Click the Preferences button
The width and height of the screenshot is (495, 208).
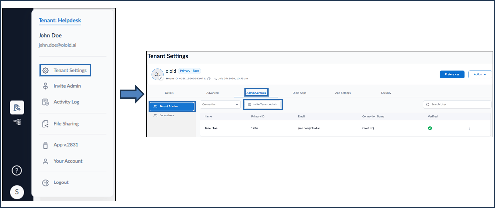[452, 74]
